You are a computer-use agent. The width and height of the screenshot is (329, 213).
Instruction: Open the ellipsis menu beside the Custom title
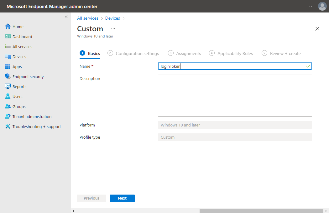113,29
